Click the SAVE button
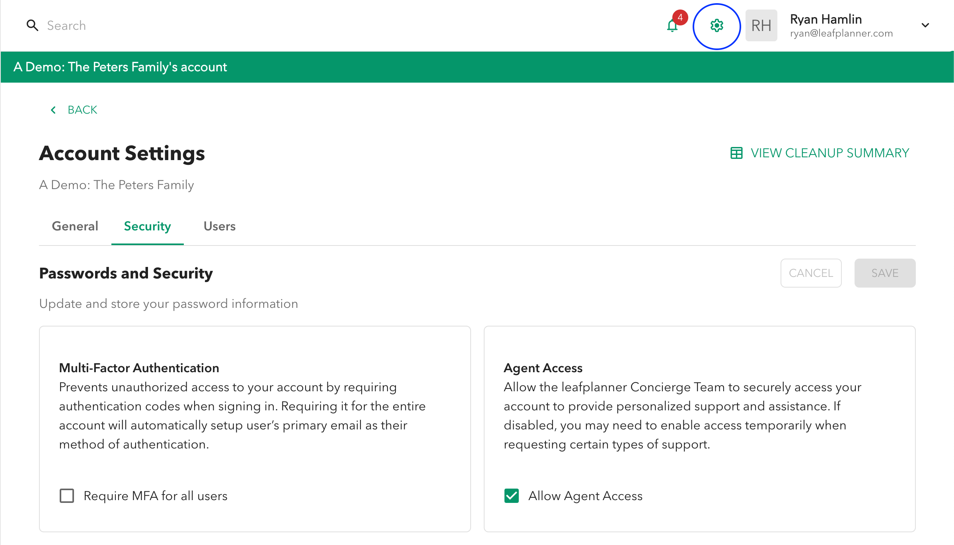 point(885,273)
